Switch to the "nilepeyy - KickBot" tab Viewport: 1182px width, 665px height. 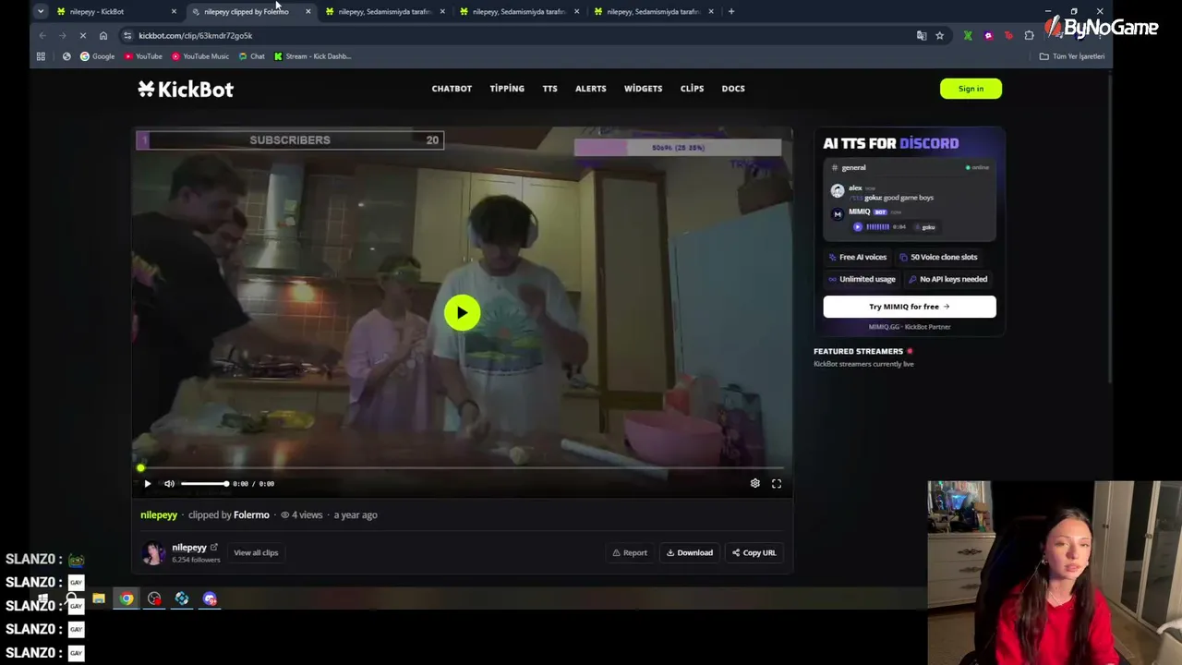[97, 11]
